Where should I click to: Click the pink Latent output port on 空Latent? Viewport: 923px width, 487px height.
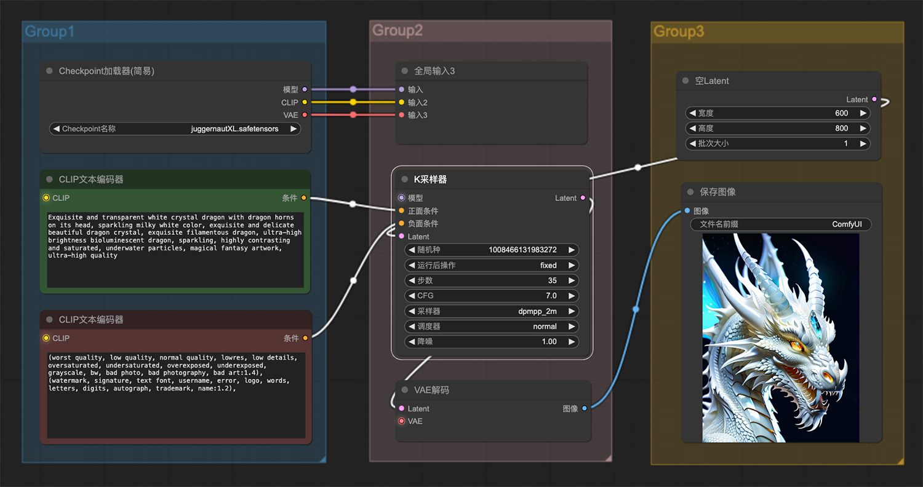tap(874, 100)
